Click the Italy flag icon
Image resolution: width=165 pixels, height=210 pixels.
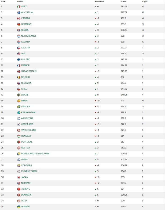click(19, 6)
